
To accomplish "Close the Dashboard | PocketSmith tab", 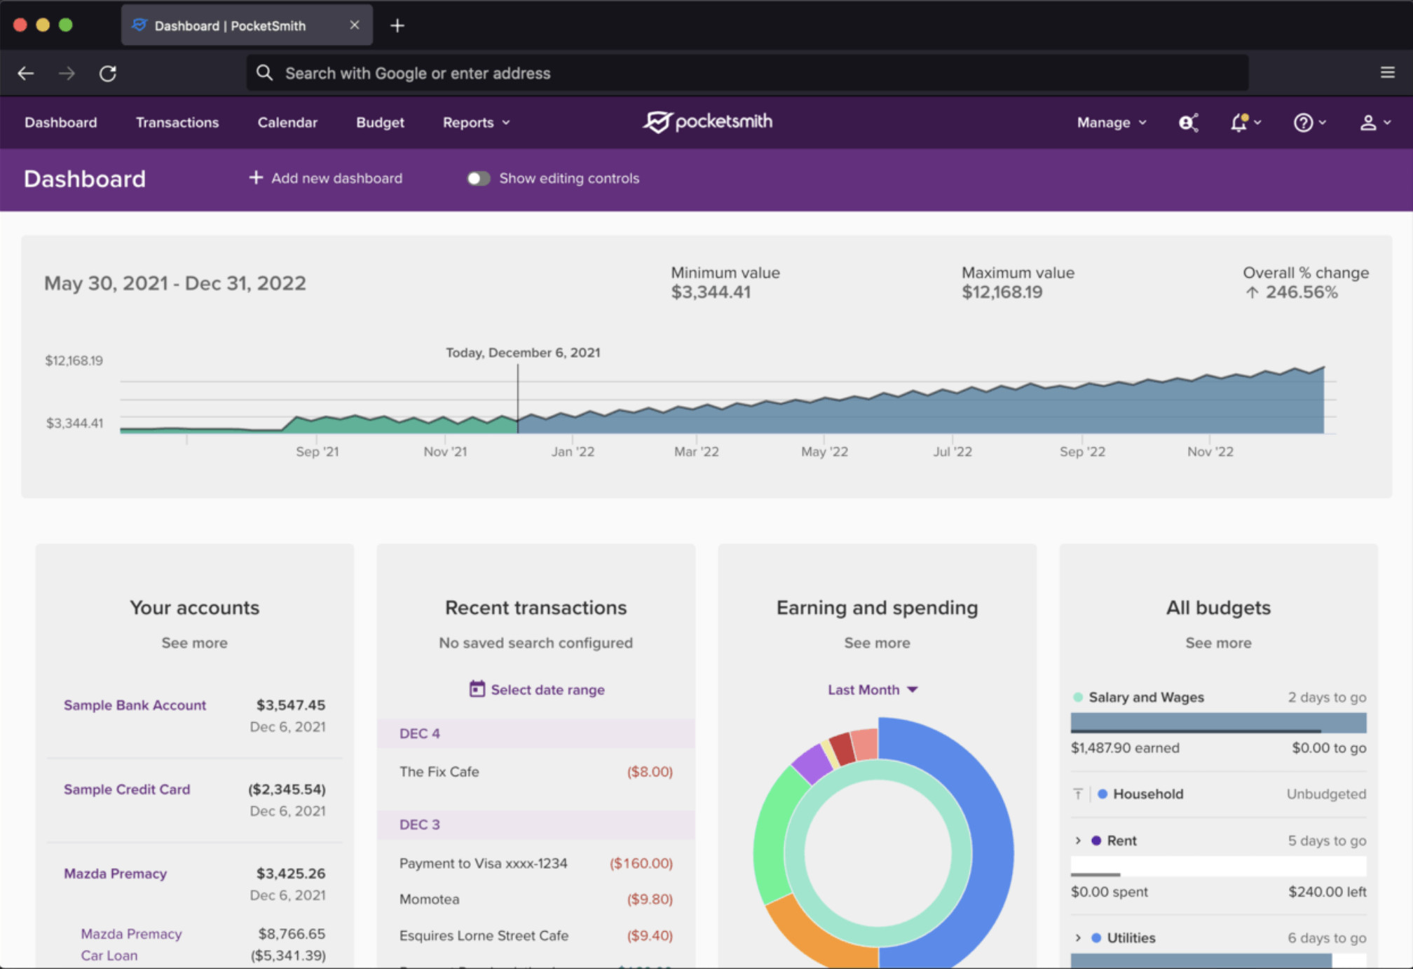I will (355, 25).
